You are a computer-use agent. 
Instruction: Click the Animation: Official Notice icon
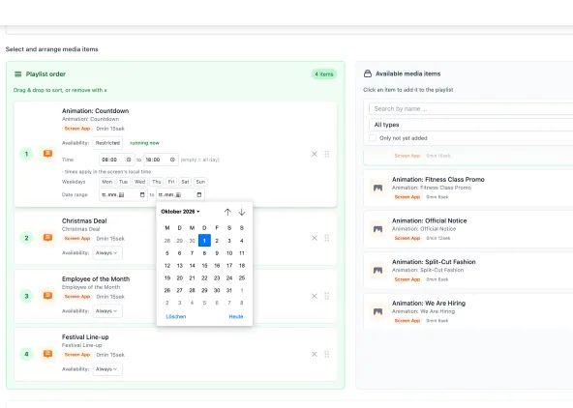click(x=377, y=229)
